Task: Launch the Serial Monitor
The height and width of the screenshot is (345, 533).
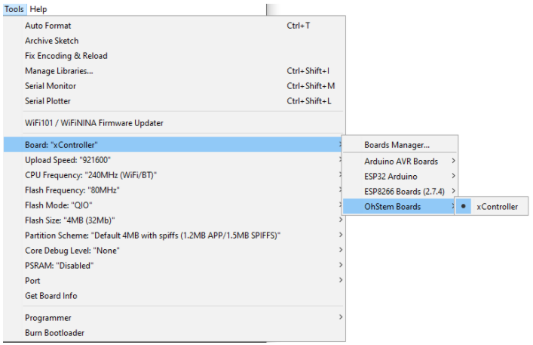Action: click(x=51, y=86)
